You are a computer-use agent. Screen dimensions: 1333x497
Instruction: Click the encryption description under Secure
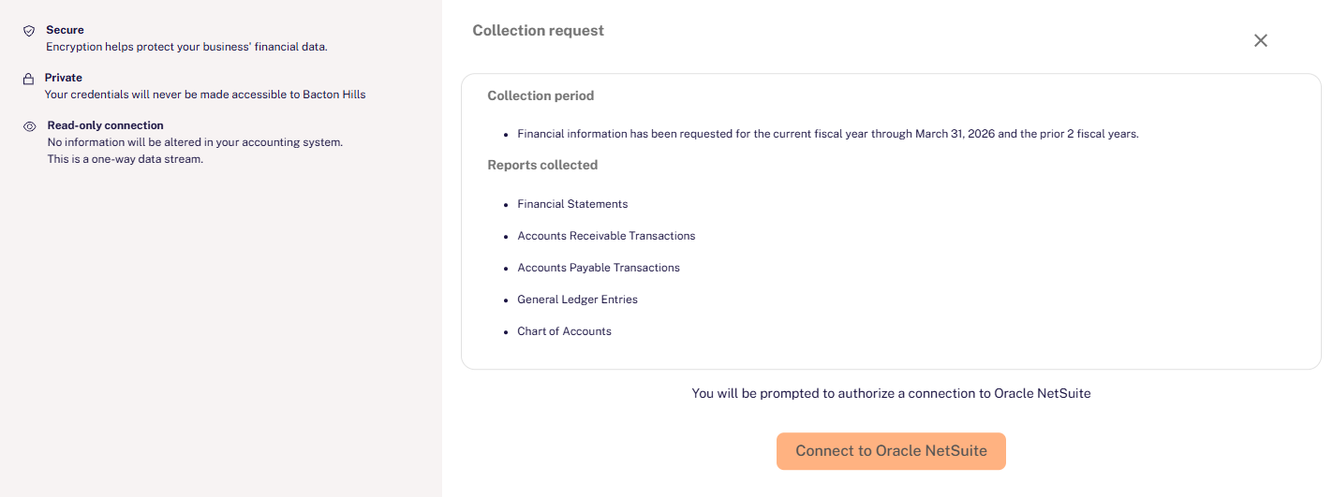(x=186, y=46)
